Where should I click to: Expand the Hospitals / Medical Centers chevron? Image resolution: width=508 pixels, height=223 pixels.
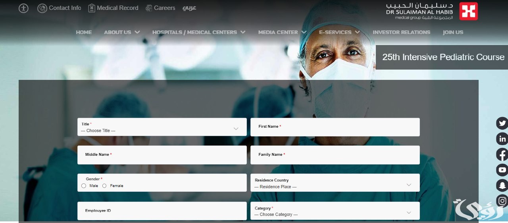point(243,32)
